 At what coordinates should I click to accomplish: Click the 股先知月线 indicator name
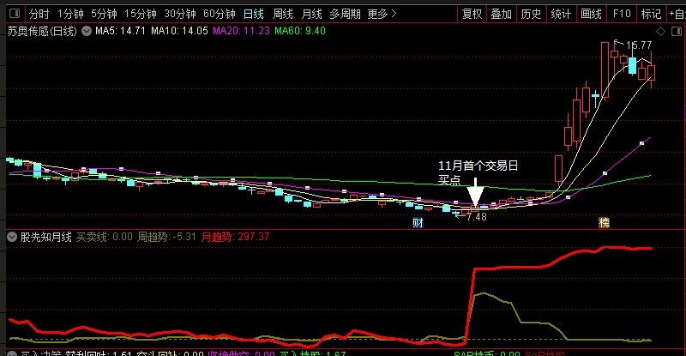46,237
